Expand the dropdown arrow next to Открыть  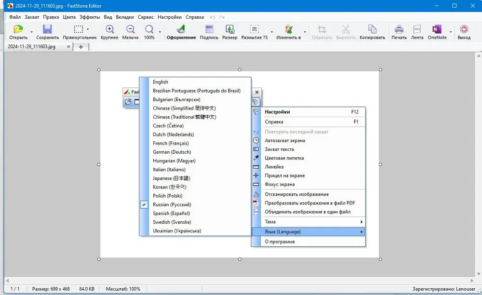pos(32,32)
